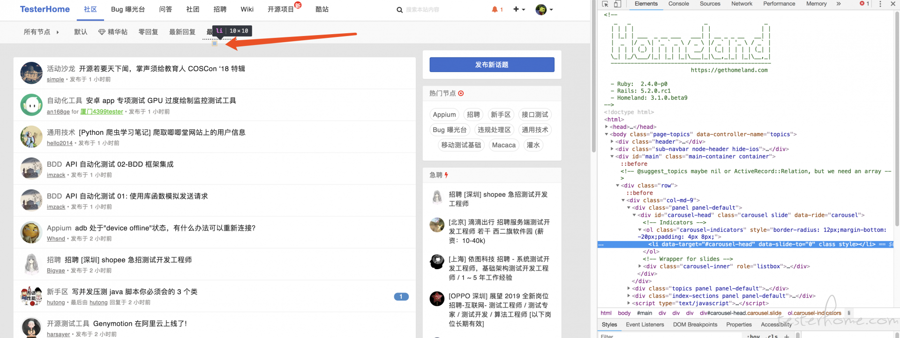Open the plus create dropdown in header

click(519, 9)
